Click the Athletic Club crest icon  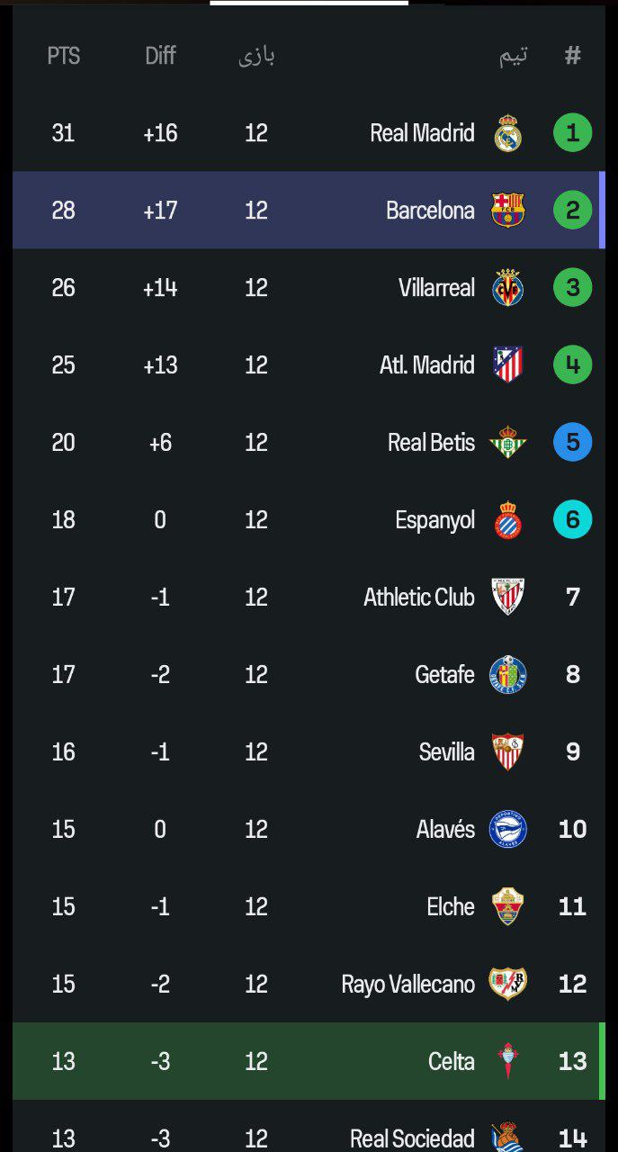pyautogui.click(x=508, y=598)
